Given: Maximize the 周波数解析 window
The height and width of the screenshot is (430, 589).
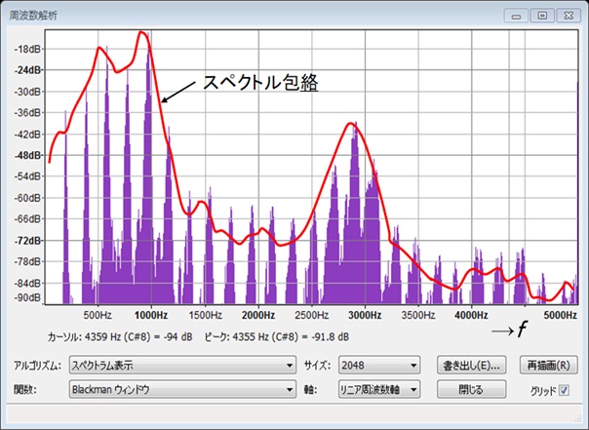Looking at the screenshot, I should click(x=539, y=15).
